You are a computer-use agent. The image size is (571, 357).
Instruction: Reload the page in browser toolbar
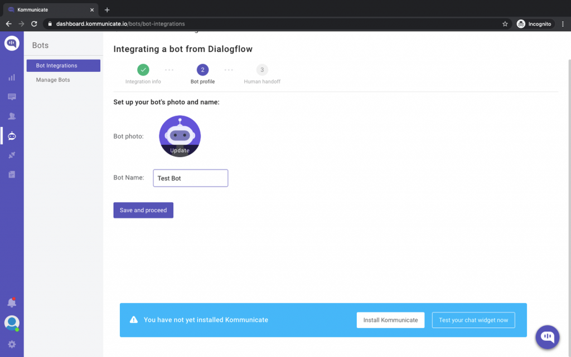(x=34, y=24)
